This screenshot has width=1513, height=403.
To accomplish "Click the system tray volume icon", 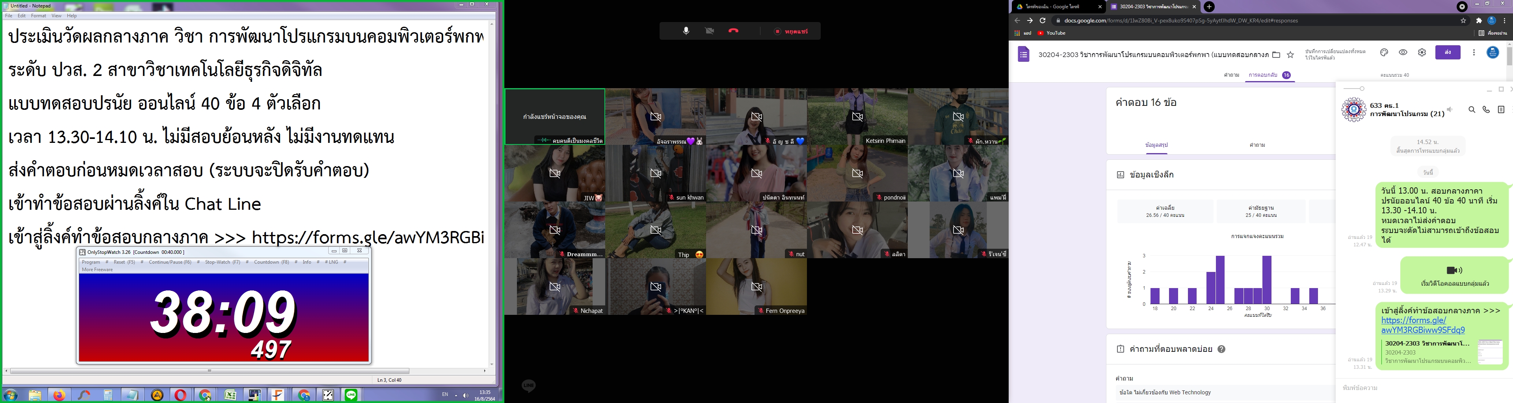I will tap(466, 396).
